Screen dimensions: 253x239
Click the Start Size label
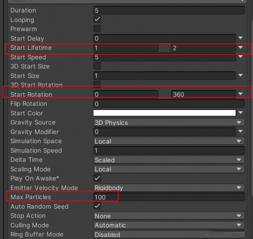click(25, 76)
